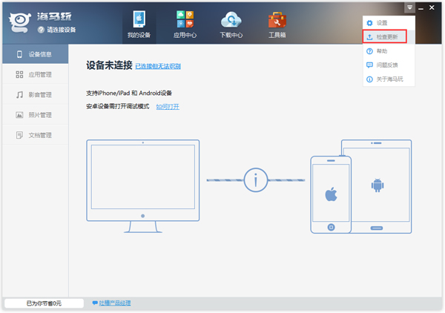This screenshot has width=445, height=313.
Task: Select 帮助 in the dropdown menu
Action: [x=389, y=50]
